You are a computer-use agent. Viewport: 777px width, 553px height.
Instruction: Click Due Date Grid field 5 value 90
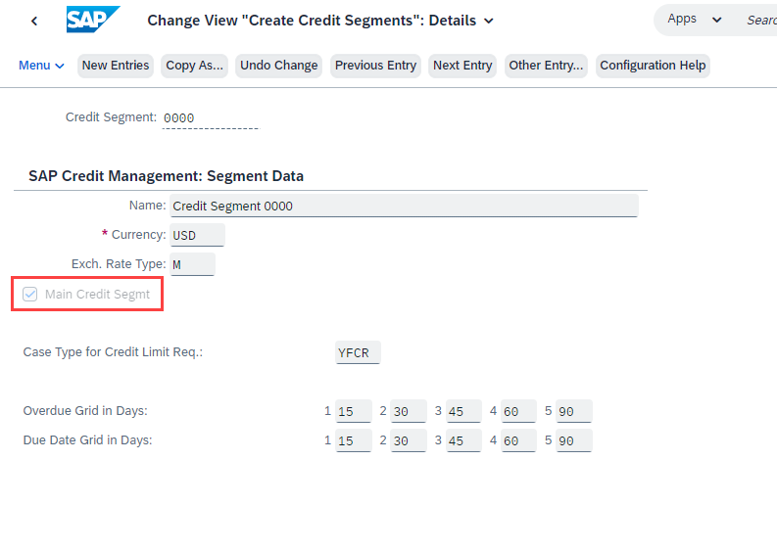coord(574,440)
